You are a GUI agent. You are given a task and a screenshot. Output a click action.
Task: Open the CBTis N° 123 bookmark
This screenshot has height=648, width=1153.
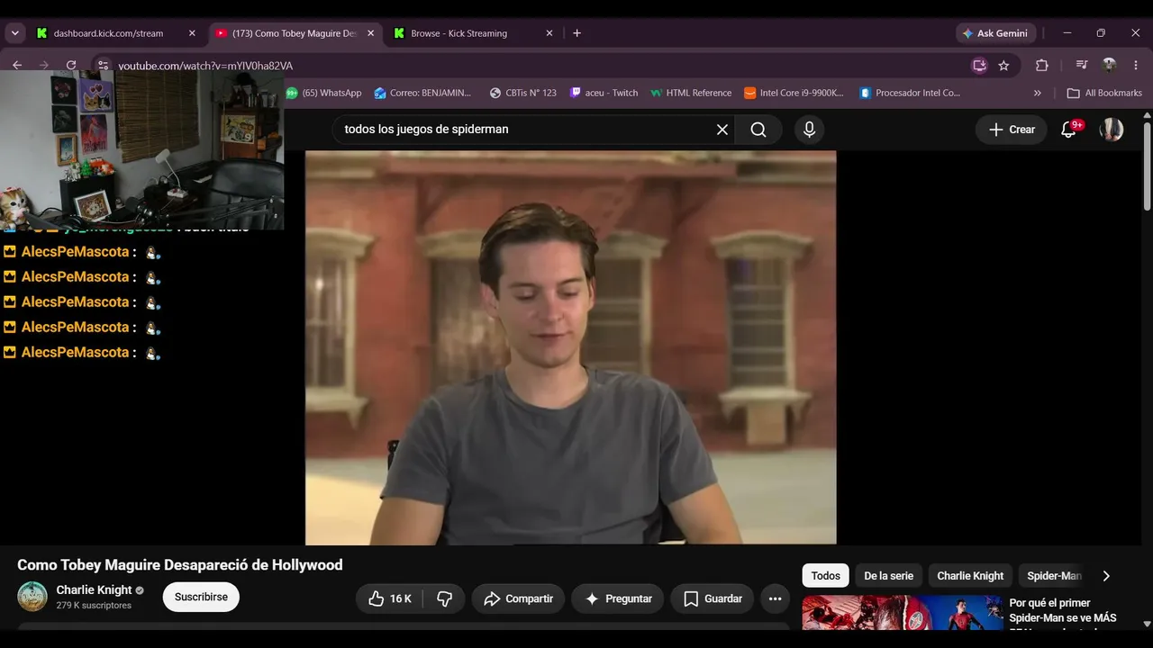coord(523,93)
